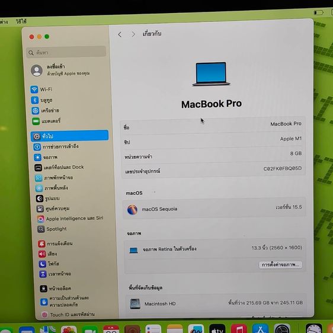Image resolution: width=333 pixels, height=333 pixels.
Task: Click 13.3 นิ้ว (2560 × 1600) text
Action: coord(277,248)
